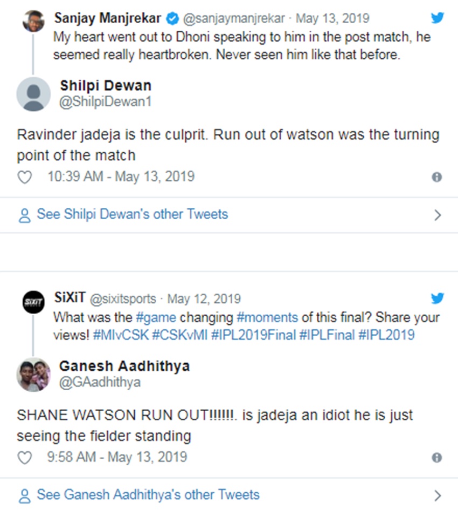The height and width of the screenshot is (510, 458).
Task: Open Sanjay Manjrekar's profile picture
Action: point(33,21)
